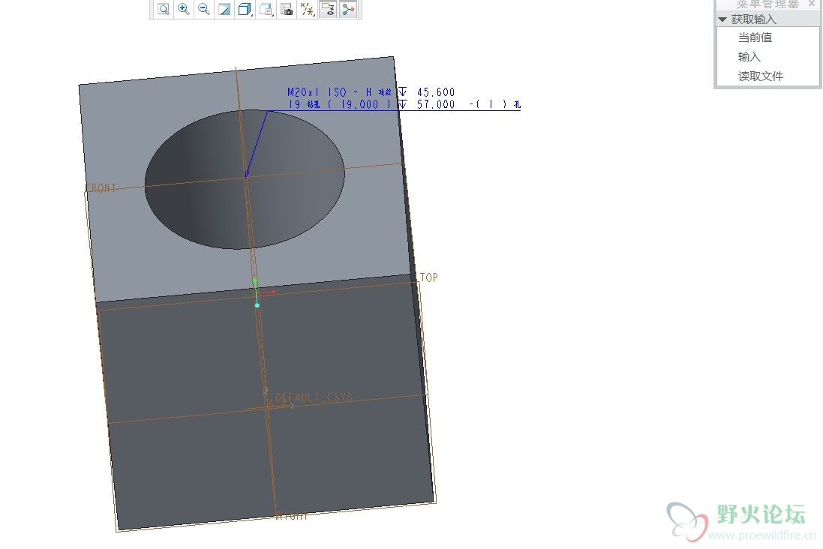Toggle the spin center icon
Image resolution: width=823 pixels, height=549 pixels.
point(348,9)
